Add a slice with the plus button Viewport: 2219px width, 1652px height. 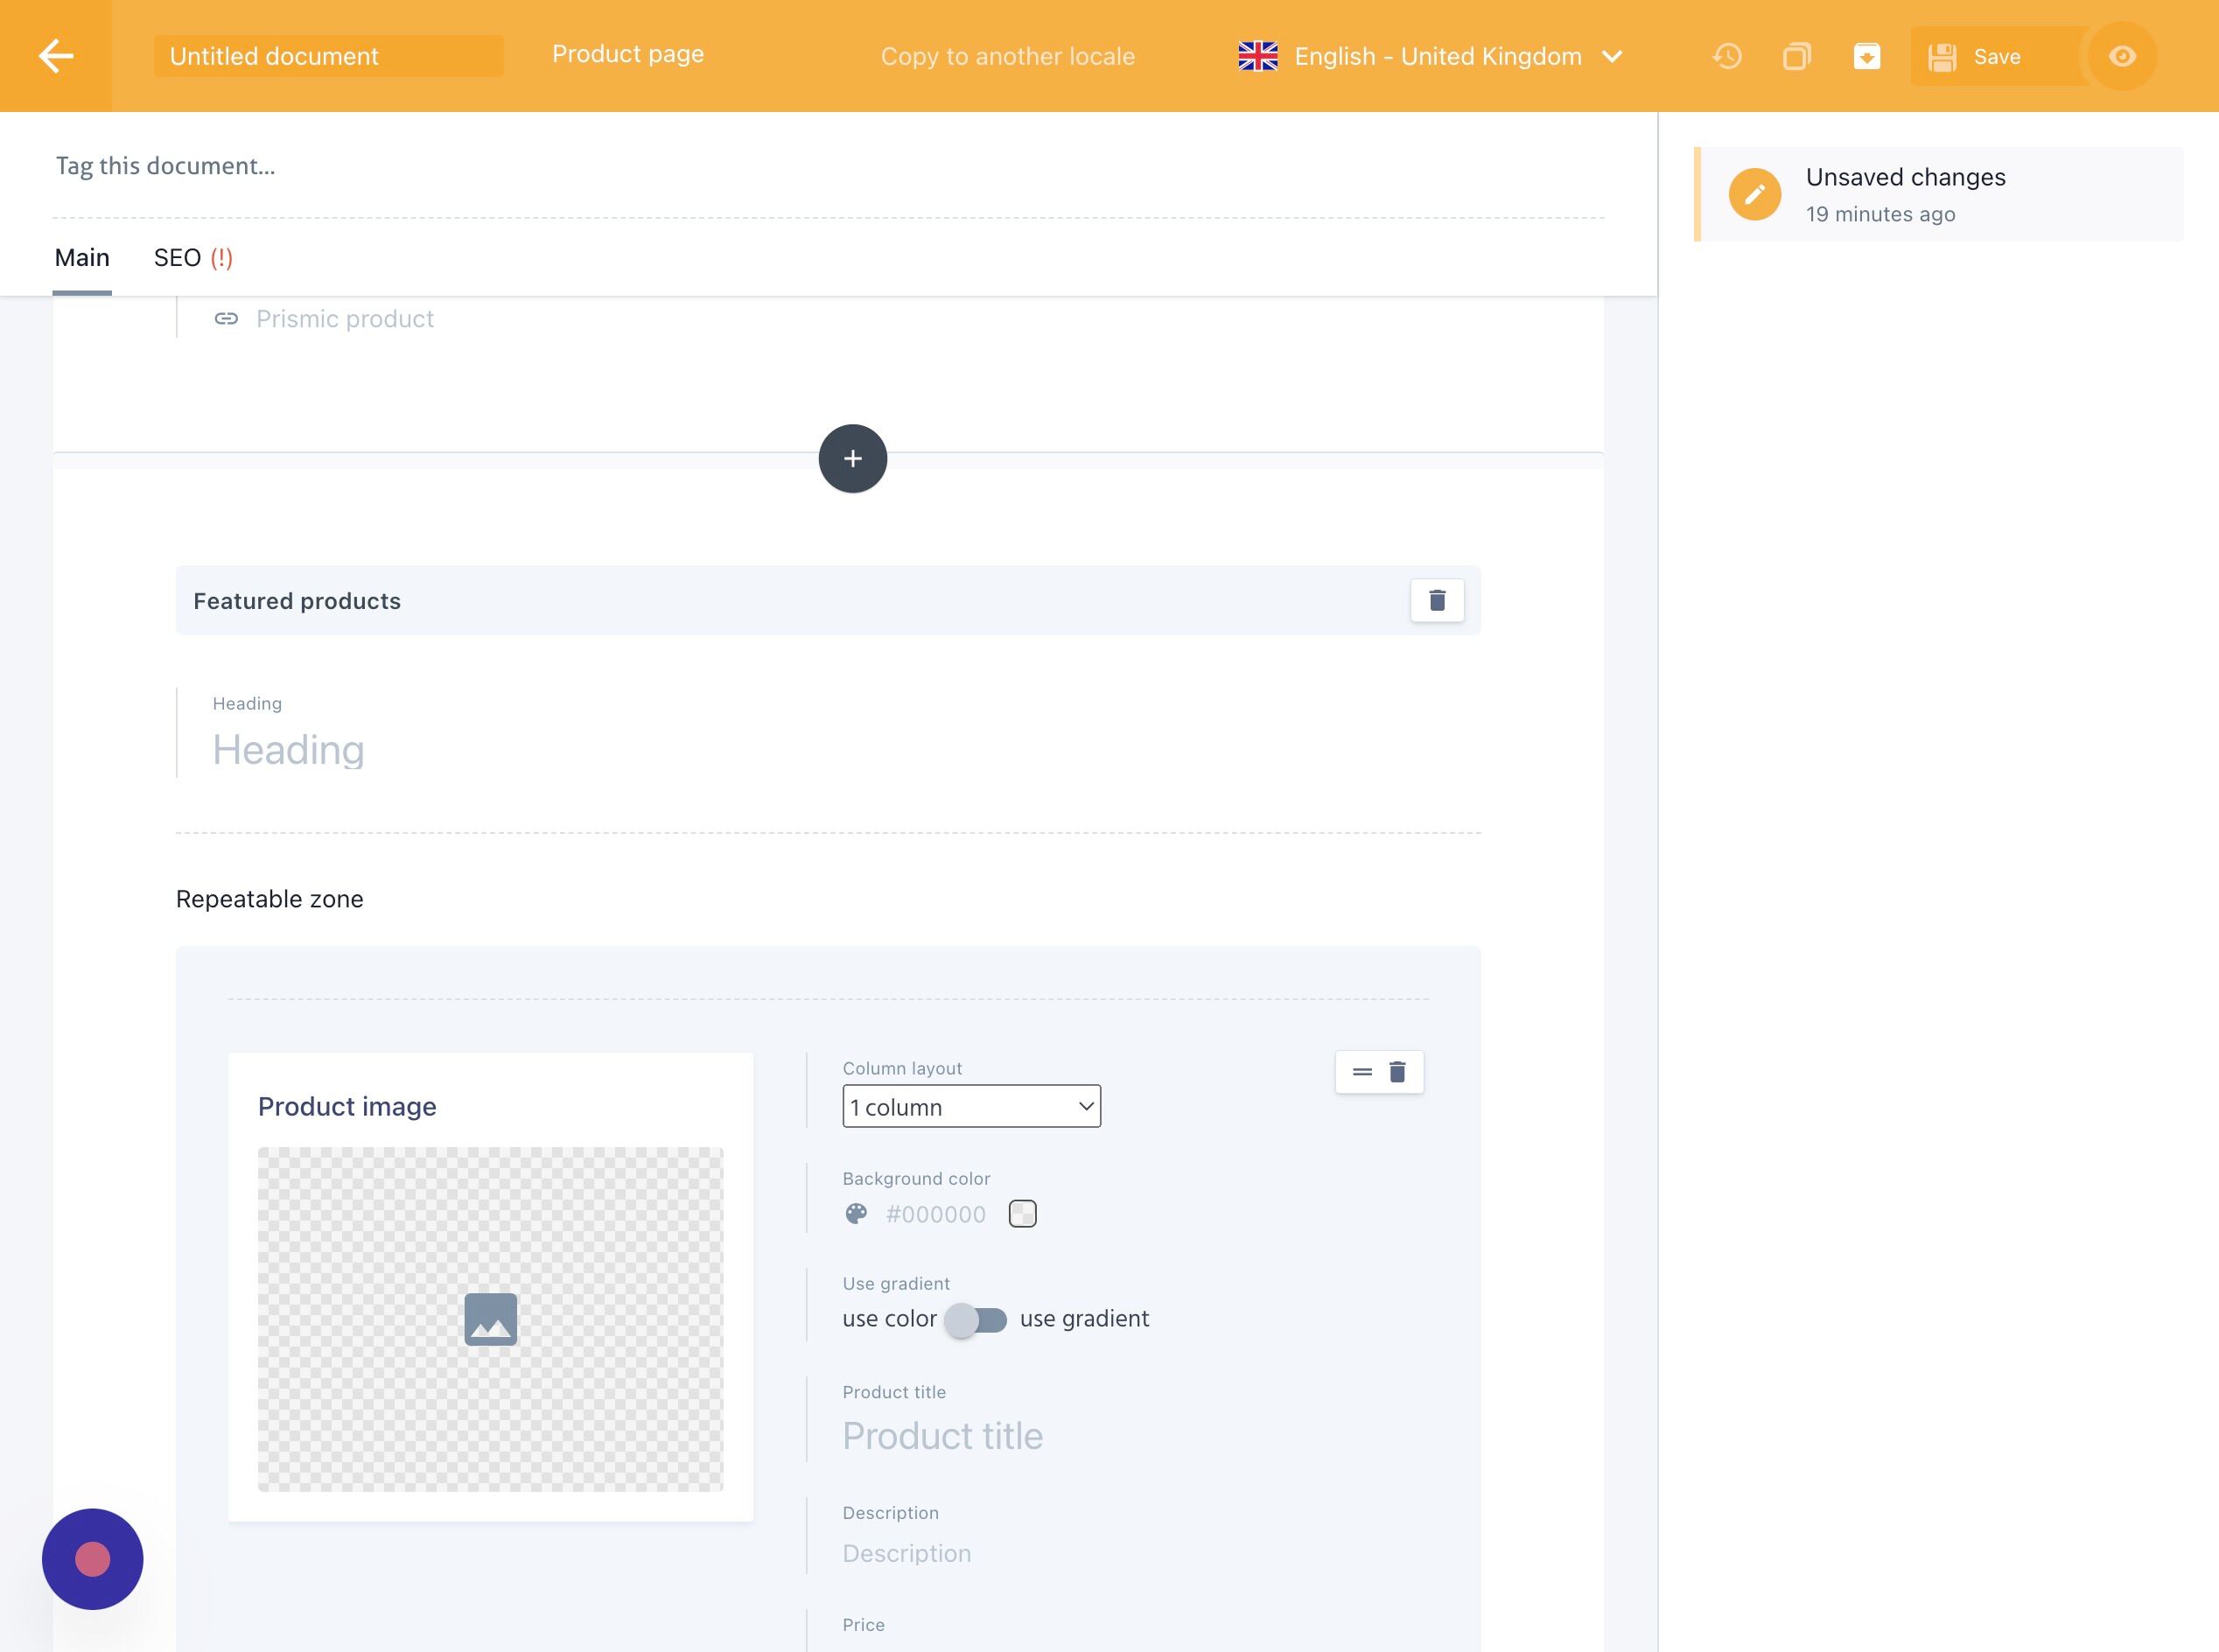click(853, 459)
